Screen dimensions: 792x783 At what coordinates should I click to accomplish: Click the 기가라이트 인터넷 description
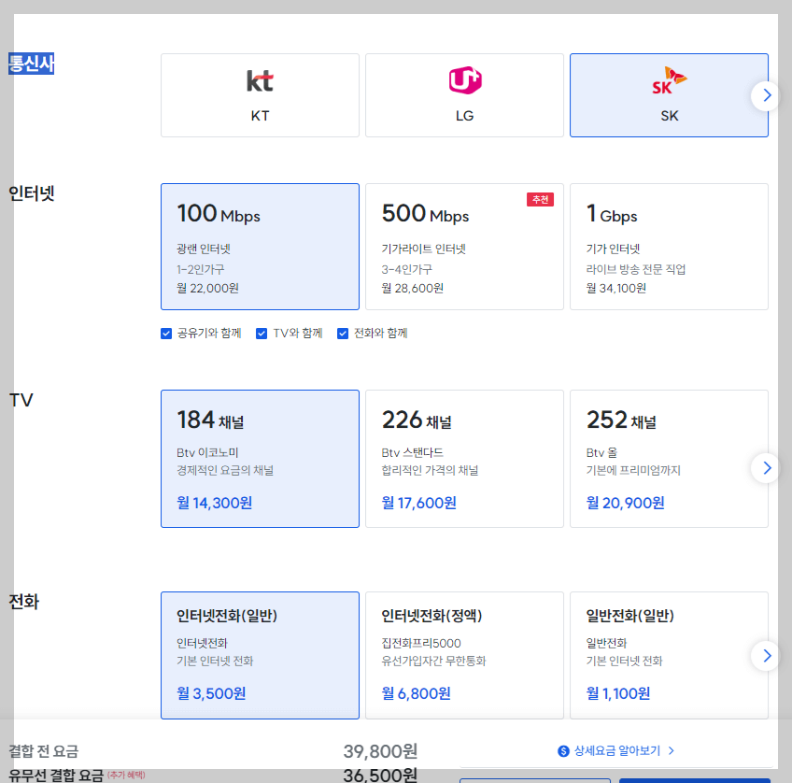click(x=423, y=249)
